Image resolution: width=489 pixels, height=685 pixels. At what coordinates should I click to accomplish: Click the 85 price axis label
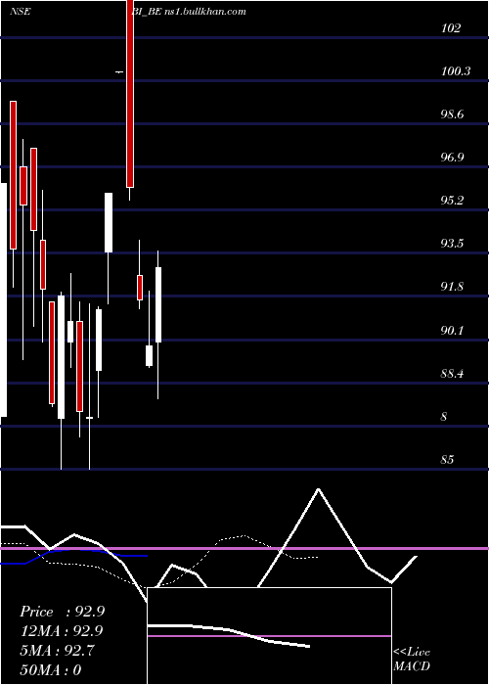[447, 460]
